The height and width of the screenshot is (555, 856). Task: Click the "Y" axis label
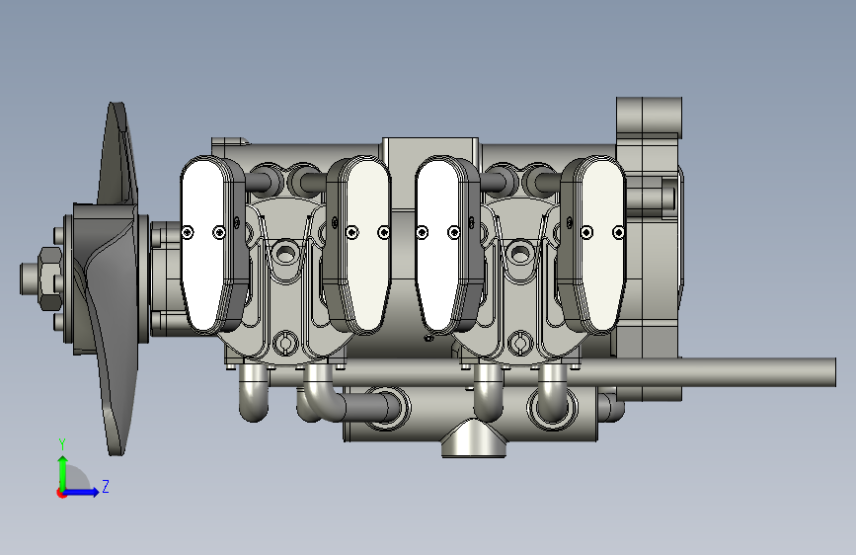tap(62, 444)
